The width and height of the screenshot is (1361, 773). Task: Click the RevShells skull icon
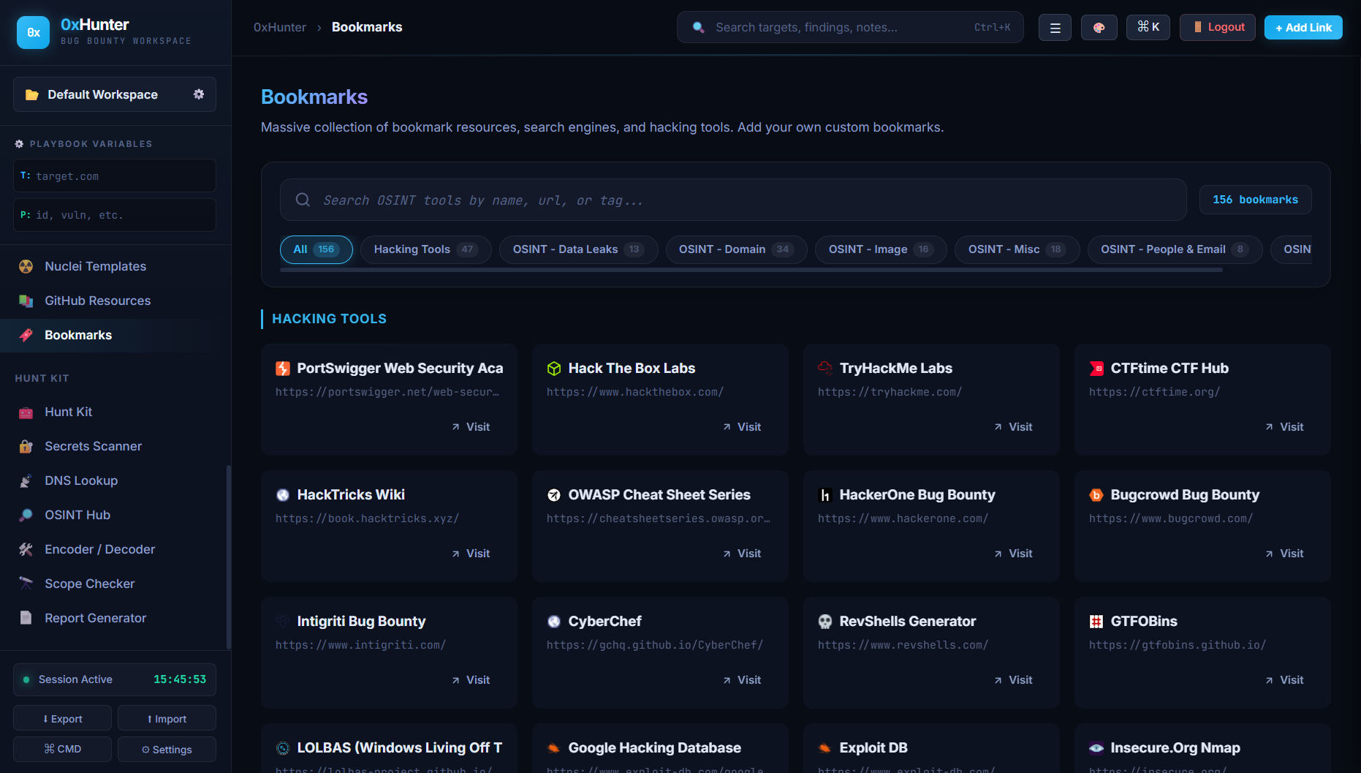825,622
